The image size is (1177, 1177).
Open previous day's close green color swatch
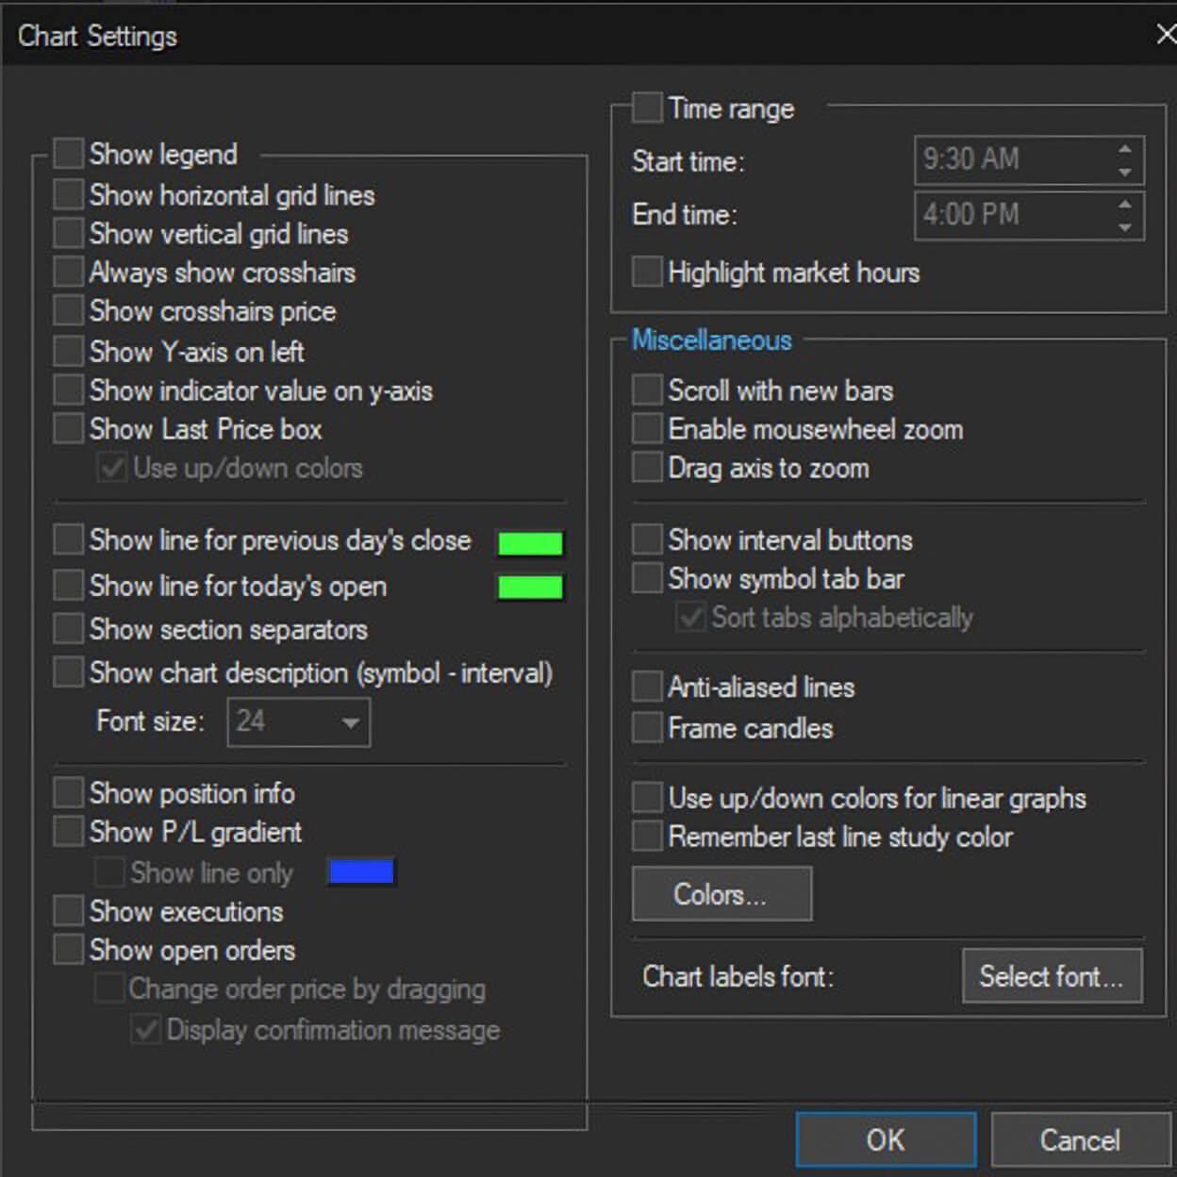pyautogui.click(x=530, y=543)
